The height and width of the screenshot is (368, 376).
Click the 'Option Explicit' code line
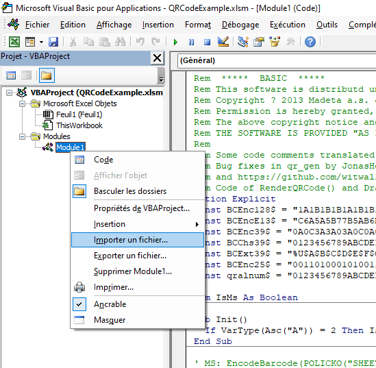tap(240, 199)
